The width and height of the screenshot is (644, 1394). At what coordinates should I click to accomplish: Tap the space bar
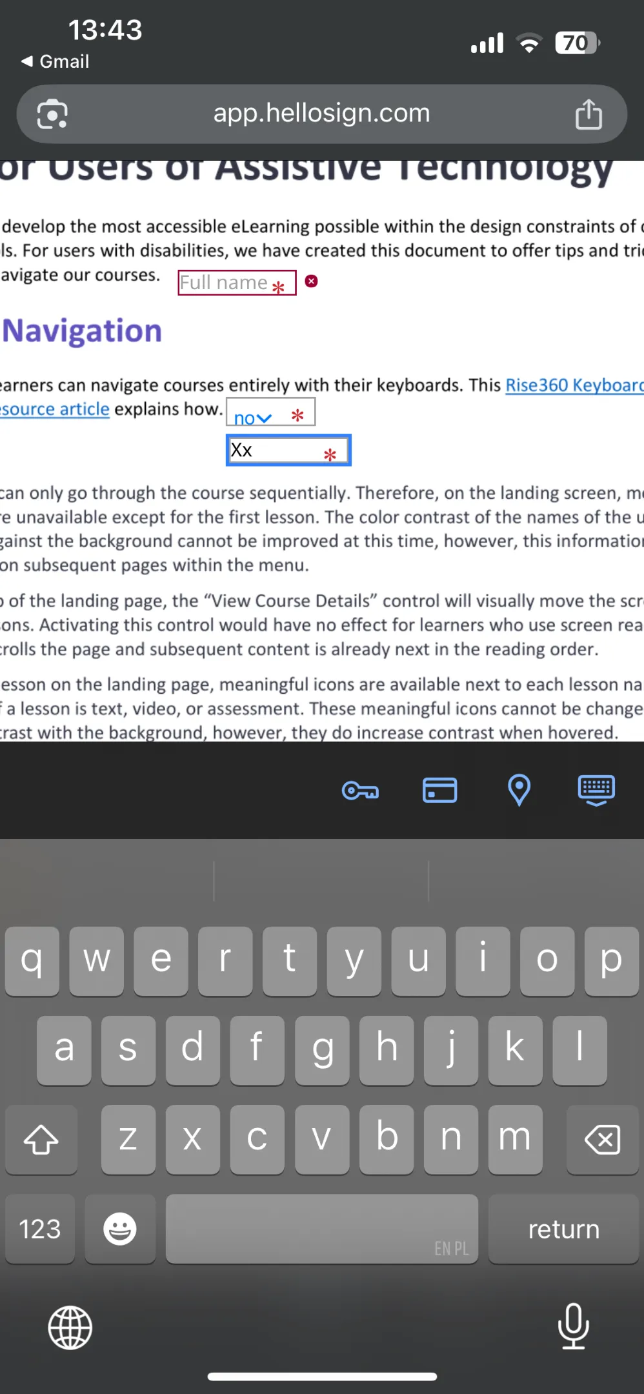pos(322,1228)
